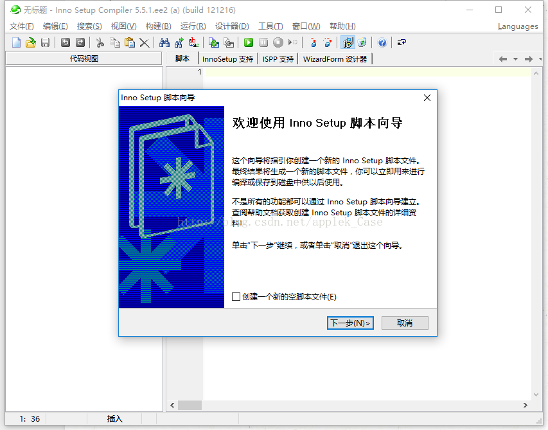
Task: Click the vertical scrollbar down arrow
Action: coord(536,395)
